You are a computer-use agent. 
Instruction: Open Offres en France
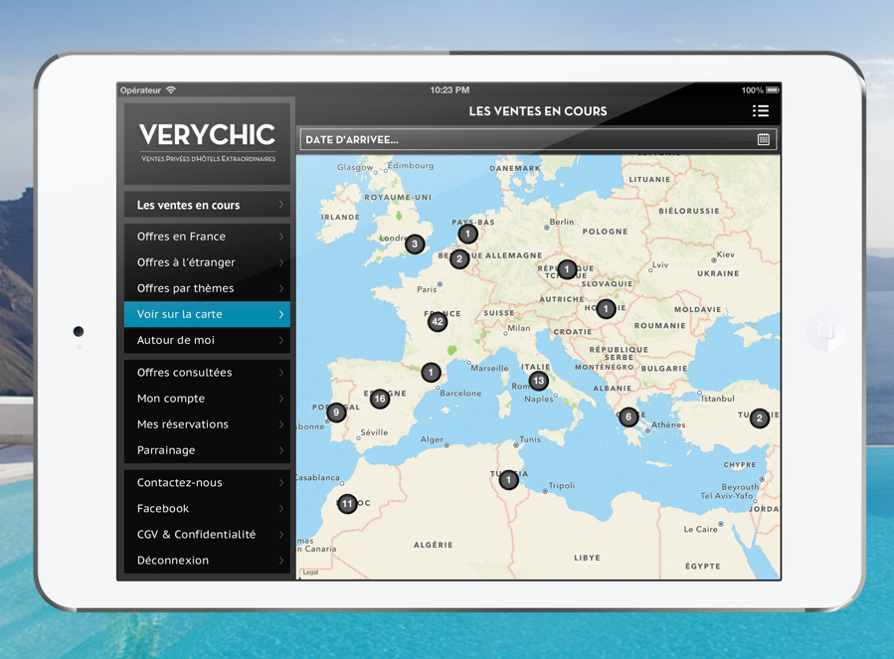(207, 236)
